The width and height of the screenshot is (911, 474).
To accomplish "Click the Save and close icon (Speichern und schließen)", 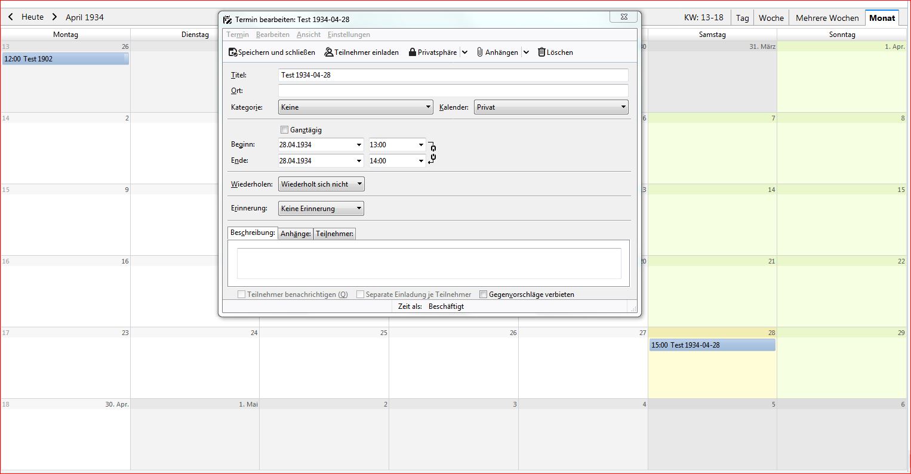I will click(x=233, y=52).
